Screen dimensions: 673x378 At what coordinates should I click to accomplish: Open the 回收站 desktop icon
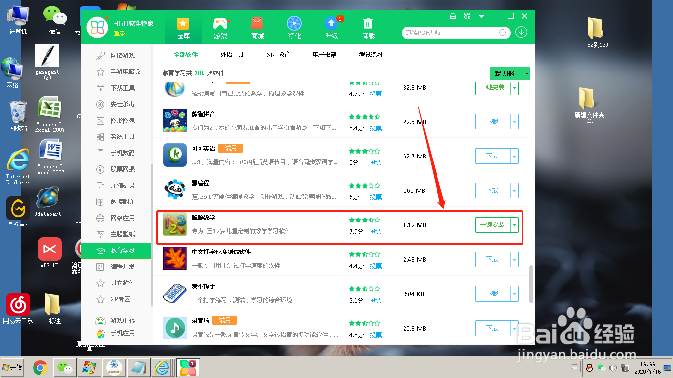(18, 116)
